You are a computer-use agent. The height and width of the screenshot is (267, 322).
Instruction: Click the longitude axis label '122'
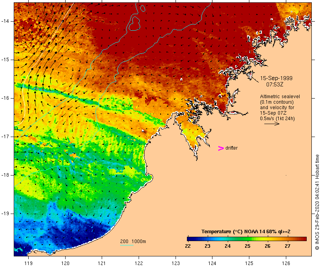(x=139, y=263)
